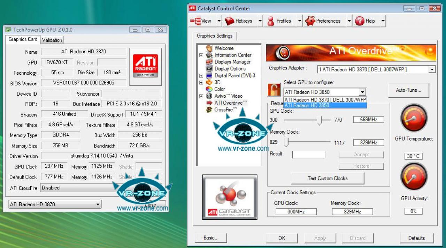Image resolution: width=446 pixels, height=248 pixels.
Task: Expand the Avivo Video tree node
Action: (x=201, y=96)
